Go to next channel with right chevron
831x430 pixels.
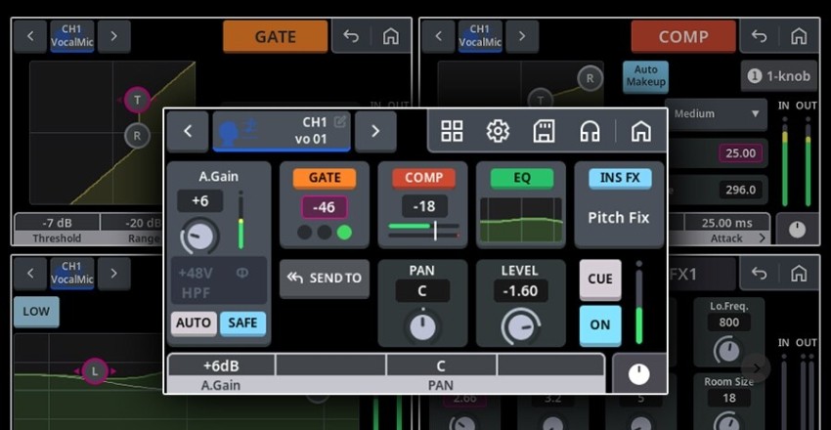point(375,131)
